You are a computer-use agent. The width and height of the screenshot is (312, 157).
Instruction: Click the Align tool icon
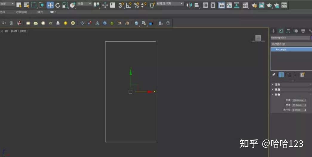(x=196, y=5)
